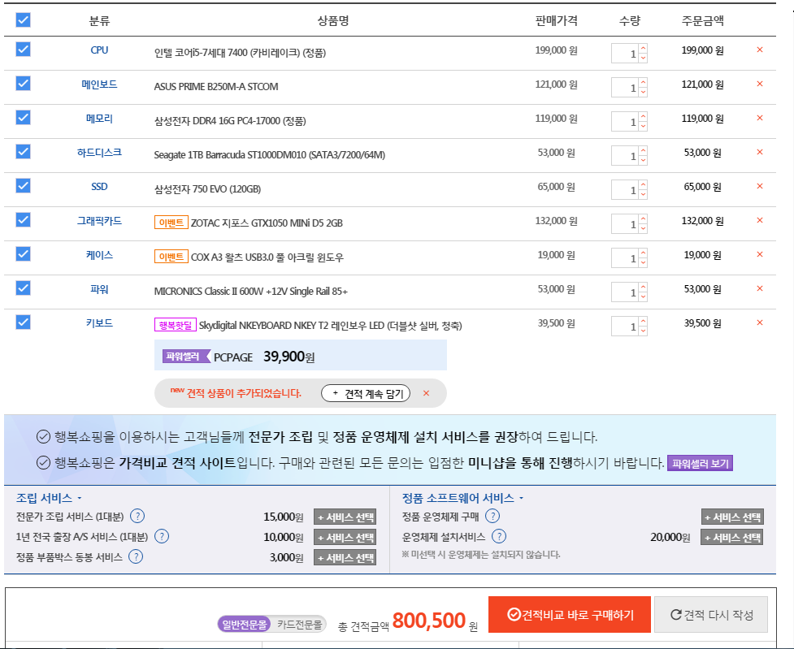Switch to 카드전문몰 mode
Image resolution: width=794 pixels, height=649 pixels.
pyautogui.click(x=299, y=625)
